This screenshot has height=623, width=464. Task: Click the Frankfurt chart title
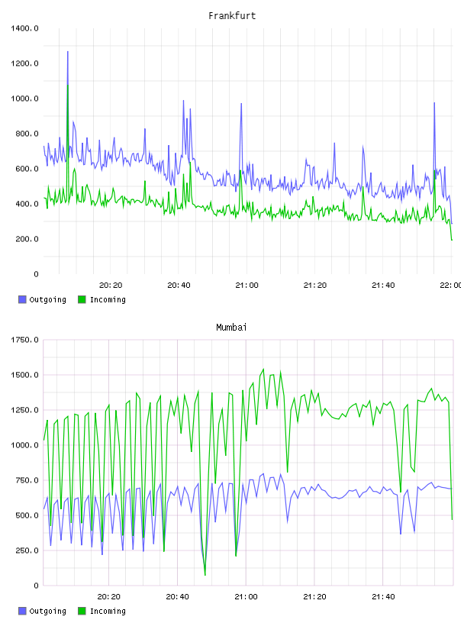click(232, 16)
